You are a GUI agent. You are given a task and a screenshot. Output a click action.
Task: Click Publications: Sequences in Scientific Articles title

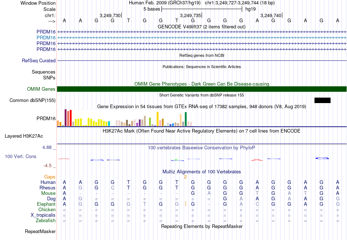(x=202, y=67)
